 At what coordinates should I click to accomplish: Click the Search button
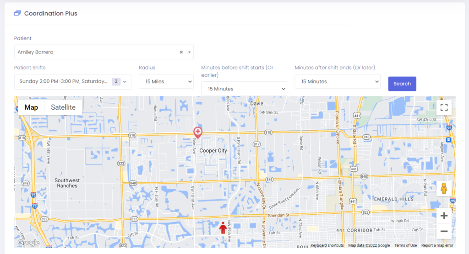[x=402, y=84]
